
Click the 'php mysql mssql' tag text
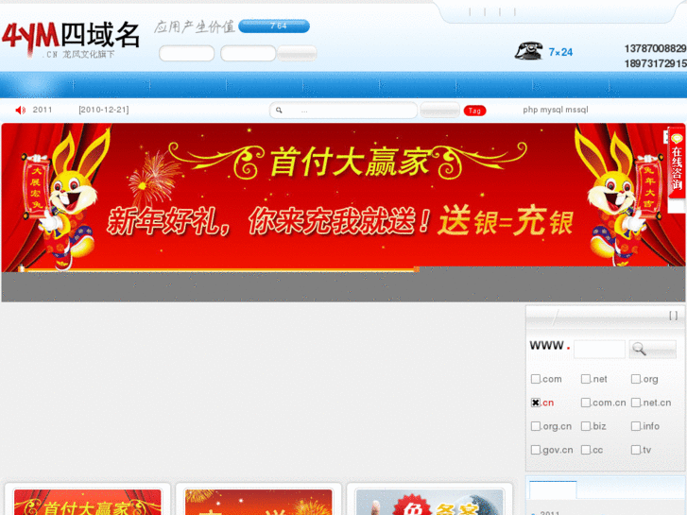[555, 110]
